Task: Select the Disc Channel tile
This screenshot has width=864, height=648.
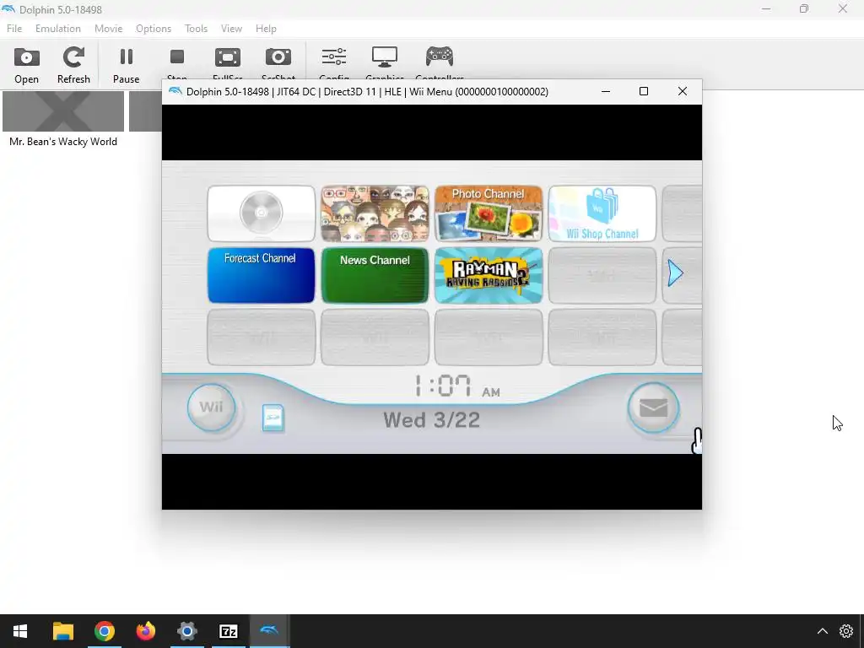Action: coord(262,213)
